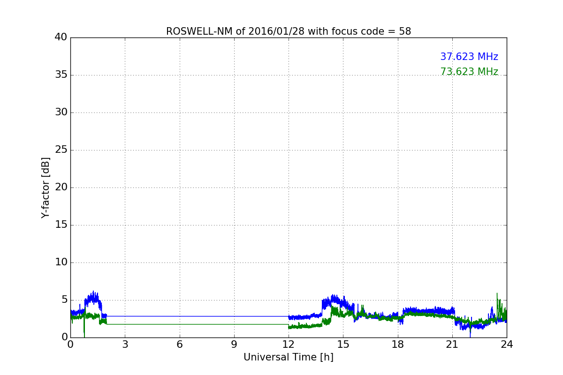Click y-axis tick label '15'
The width and height of the screenshot is (563, 375).
click(61, 225)
